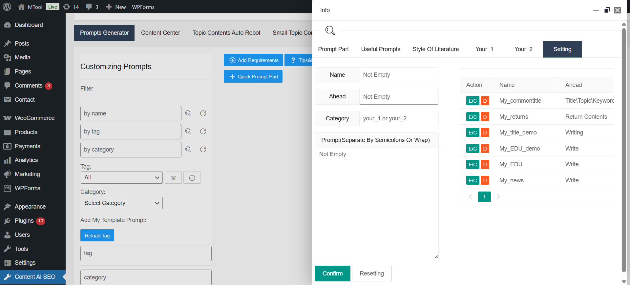Switch to the Useful Prompts tab
This screenshot has width=630, height=285.
click(381, 49)
